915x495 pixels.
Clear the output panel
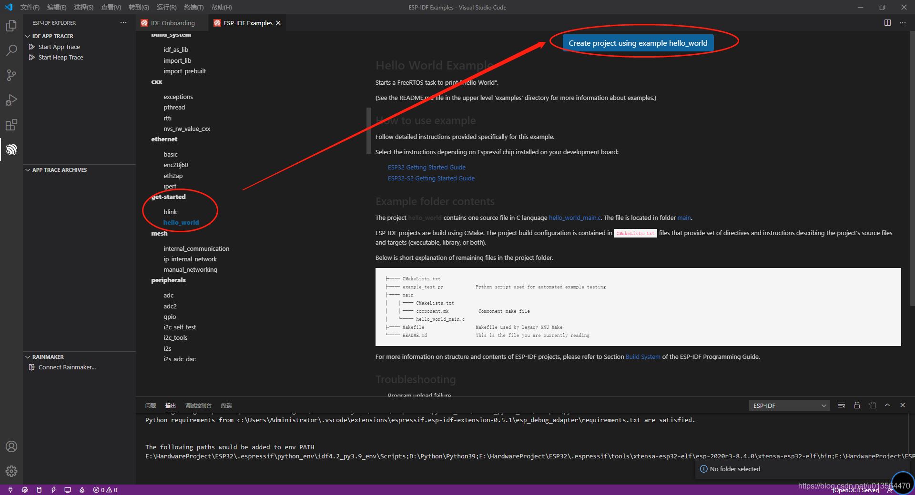coord(842,405)
